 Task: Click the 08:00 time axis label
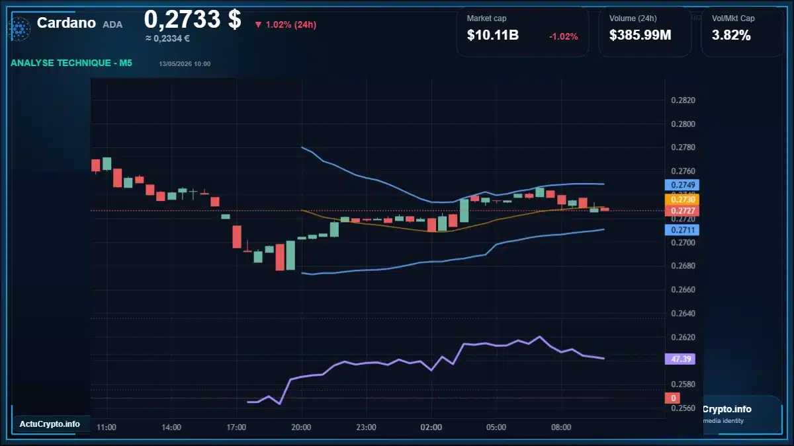[x=561, y=427]
